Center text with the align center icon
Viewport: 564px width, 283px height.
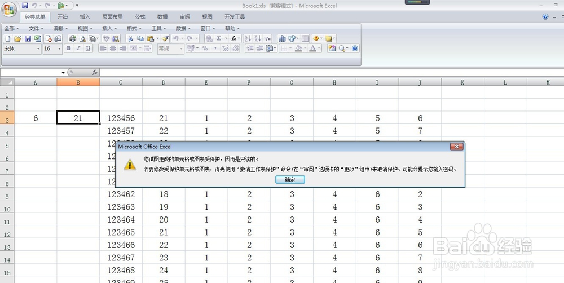(x=113, y=48)
